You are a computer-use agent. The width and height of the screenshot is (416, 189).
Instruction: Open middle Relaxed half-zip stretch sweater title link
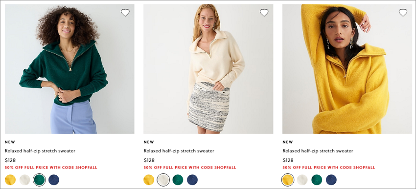pyautogui.click(x=179, y=151)
